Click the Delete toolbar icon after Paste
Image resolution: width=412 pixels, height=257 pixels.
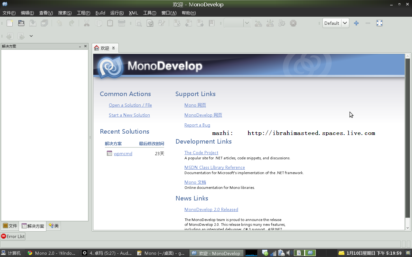[x=122, y=23]
